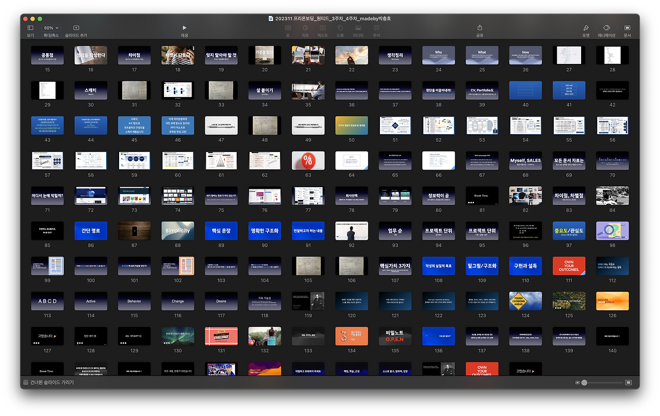The width and height of the screenshot is (660, 416).
Task: Click the 도형 (Shape) toolbar icon
Action: [x=340, y=28]
